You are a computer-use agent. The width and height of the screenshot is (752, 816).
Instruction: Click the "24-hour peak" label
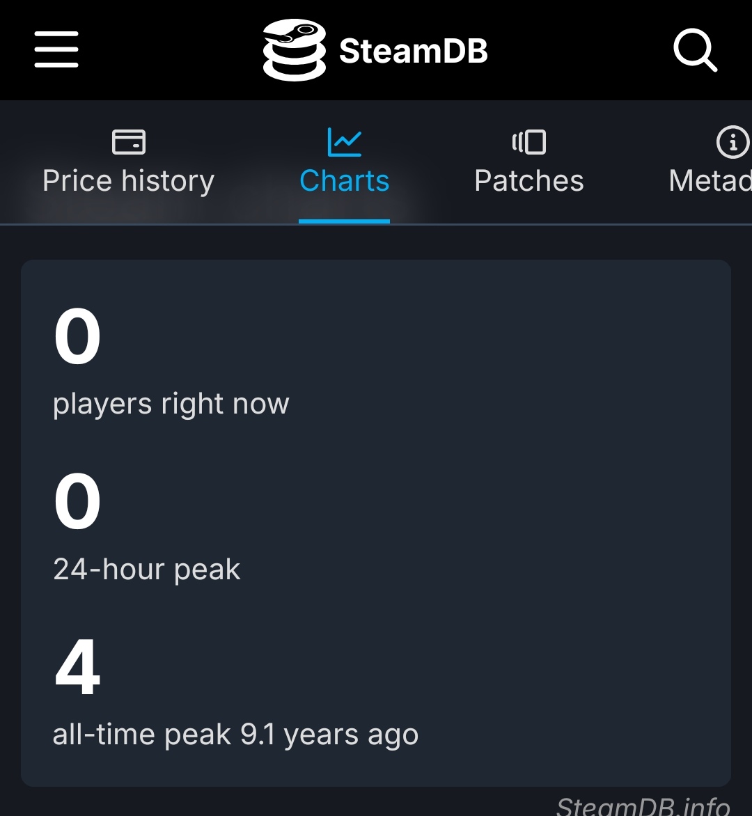(x=147, y=570)
